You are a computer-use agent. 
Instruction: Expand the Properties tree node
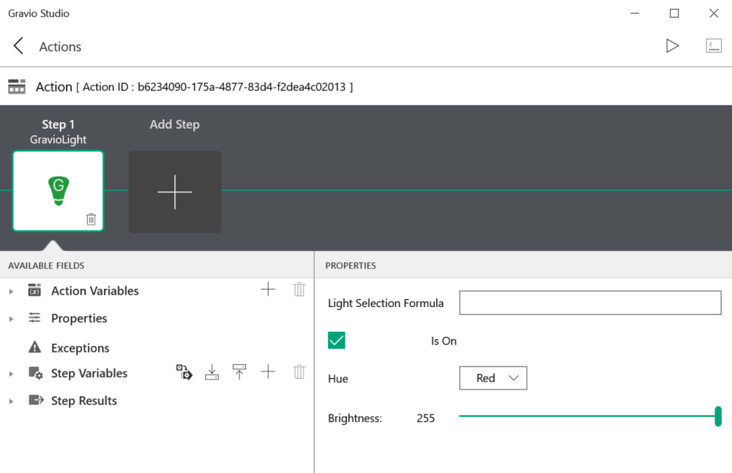(11, 319)
